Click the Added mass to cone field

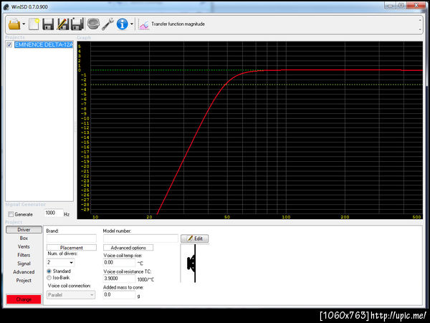point(120,295)
